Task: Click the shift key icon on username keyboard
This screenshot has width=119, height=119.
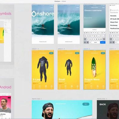Action: coord(85,39)
